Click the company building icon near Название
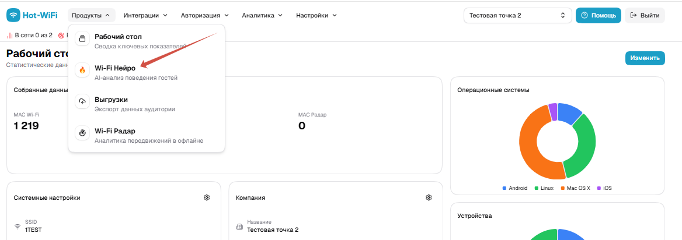Image resolution: width=682 pixels, height=240 pixels. 239,226
